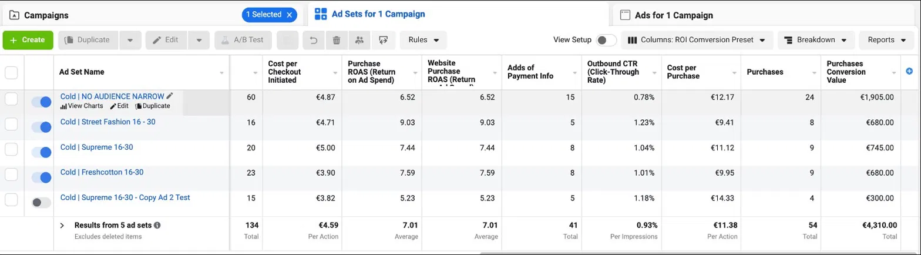921x255 pixels.
Task: Open Website Purchase ROAS column arrow
Action: pos(495,73)
